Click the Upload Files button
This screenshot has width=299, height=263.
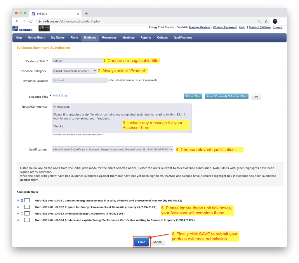coord(193,96)
